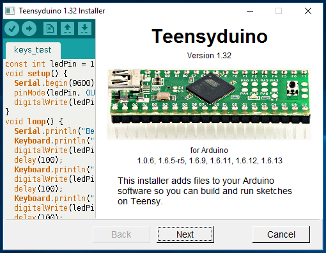Click the title text "Teensyduino 1.32 Installer"
Viewport: 326px width, 253px height.
pyautogui.click(x=62, y=11)
